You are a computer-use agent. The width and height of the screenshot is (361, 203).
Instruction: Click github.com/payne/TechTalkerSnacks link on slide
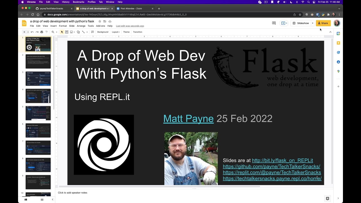(x=271, y=166)
